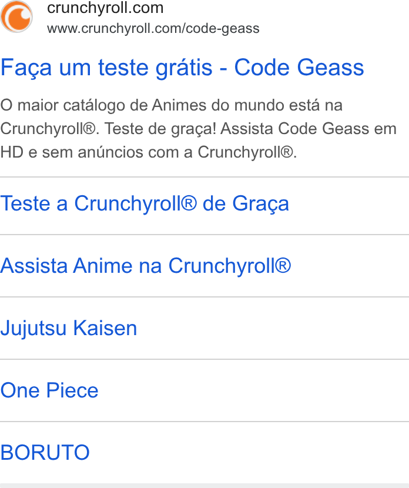
Task: Click the gray bar below BORUTO
Action: [x=204, y=486]
